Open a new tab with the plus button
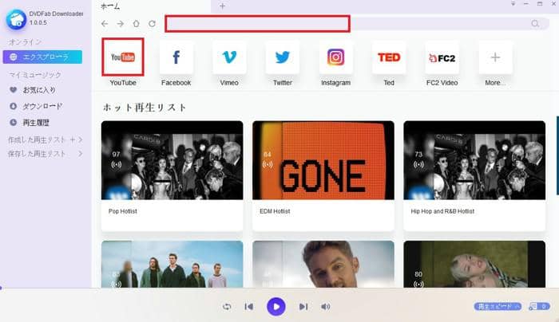Viewport: 559px width, 322px height. pyautogui.click(x=222, y=6)
